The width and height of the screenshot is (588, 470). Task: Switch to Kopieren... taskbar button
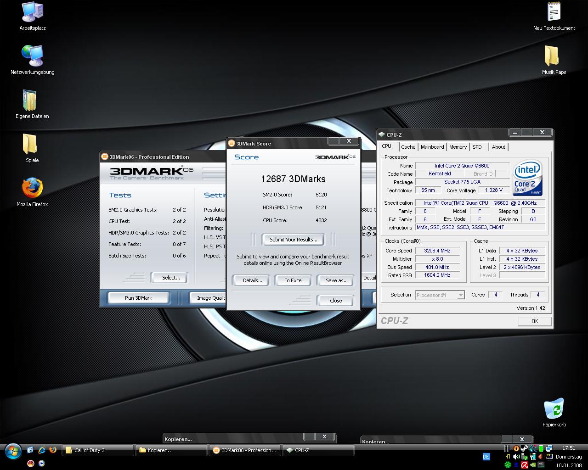[x=172, y=450]
